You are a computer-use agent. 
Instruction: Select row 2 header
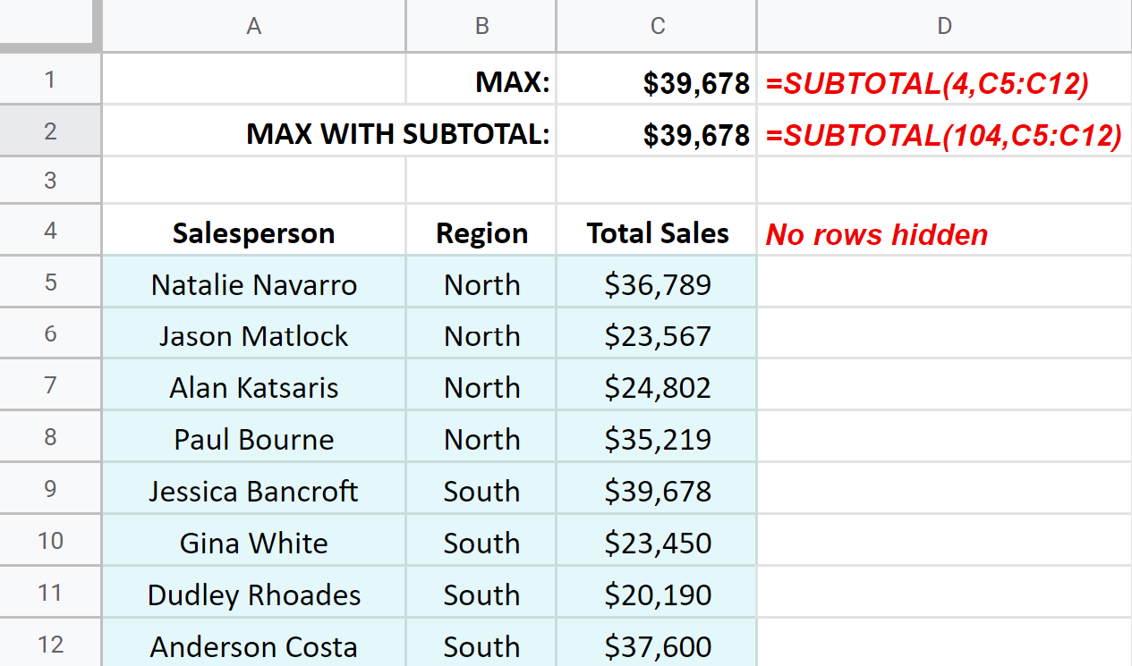tap(50, 131)
